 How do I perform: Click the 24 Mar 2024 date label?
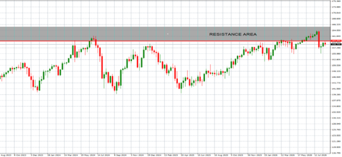tap(71, 155)
